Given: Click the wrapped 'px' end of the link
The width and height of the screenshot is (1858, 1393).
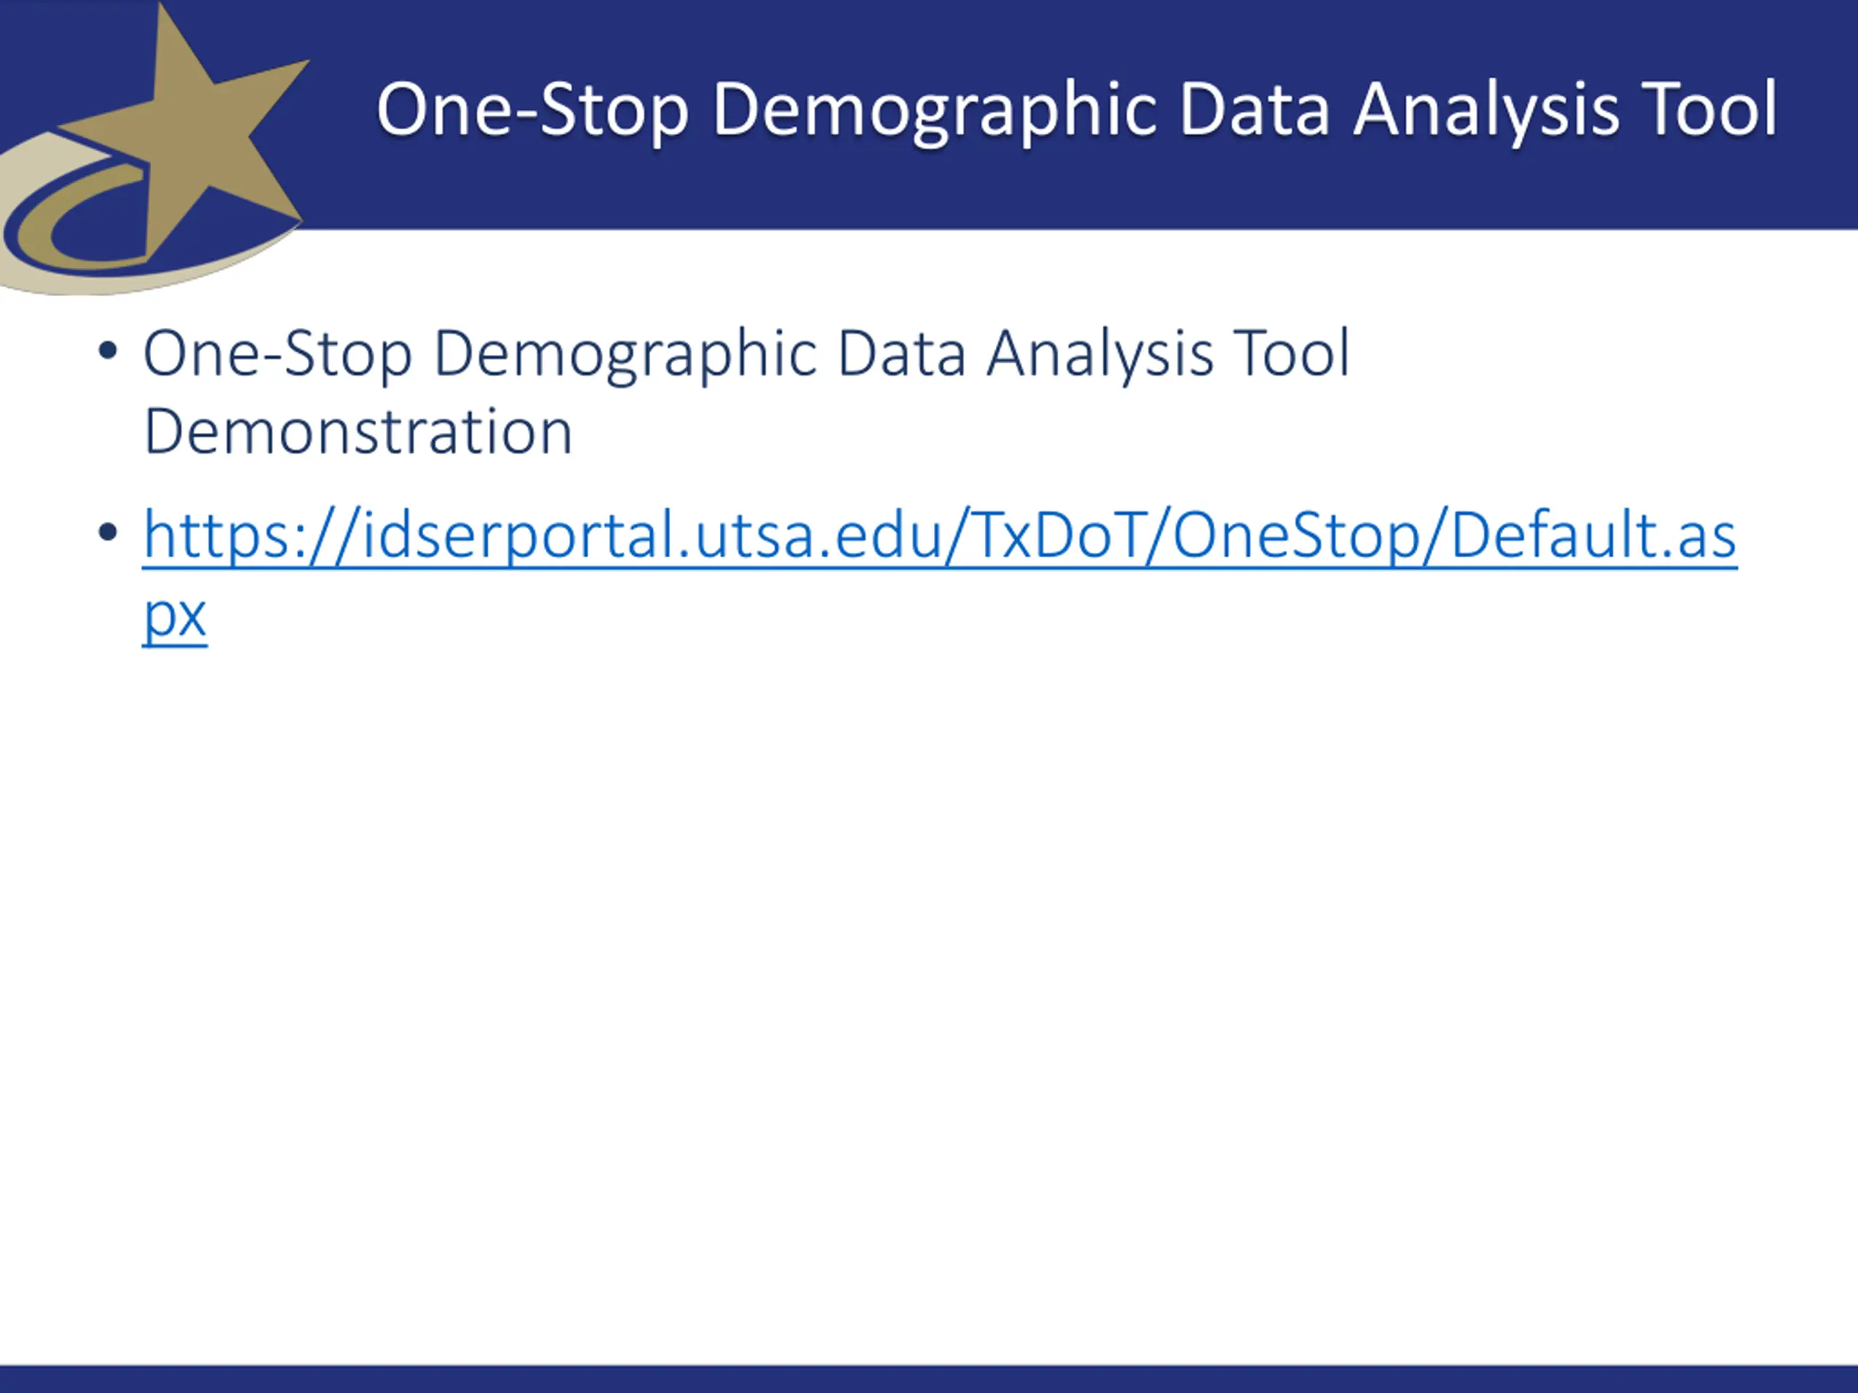Looking at the screenshot, I should pos(175,616).
